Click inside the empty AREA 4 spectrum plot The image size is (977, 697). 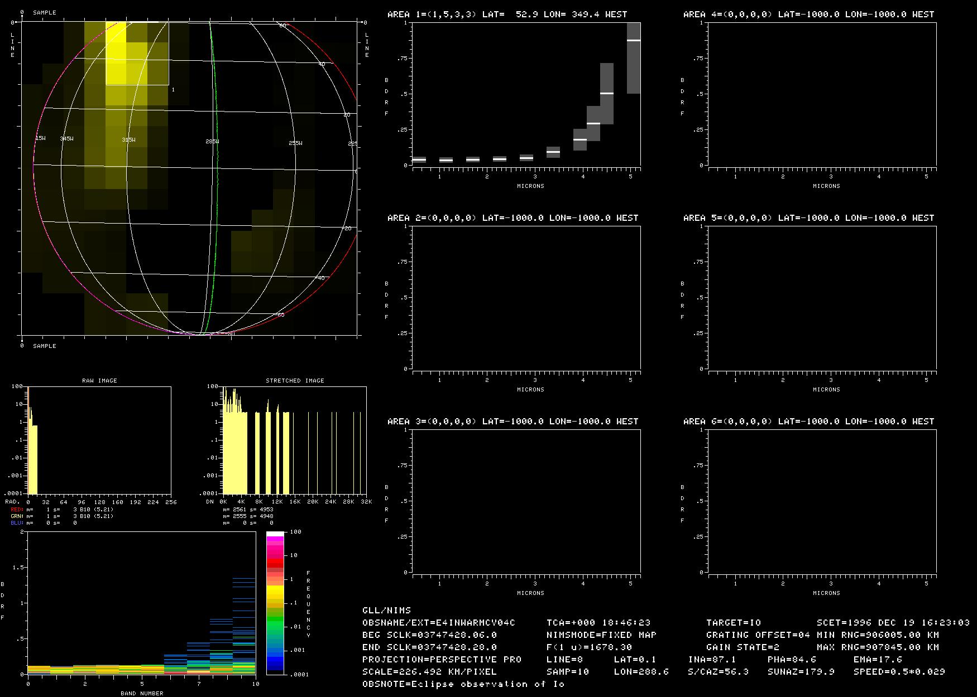coord(822,94)
